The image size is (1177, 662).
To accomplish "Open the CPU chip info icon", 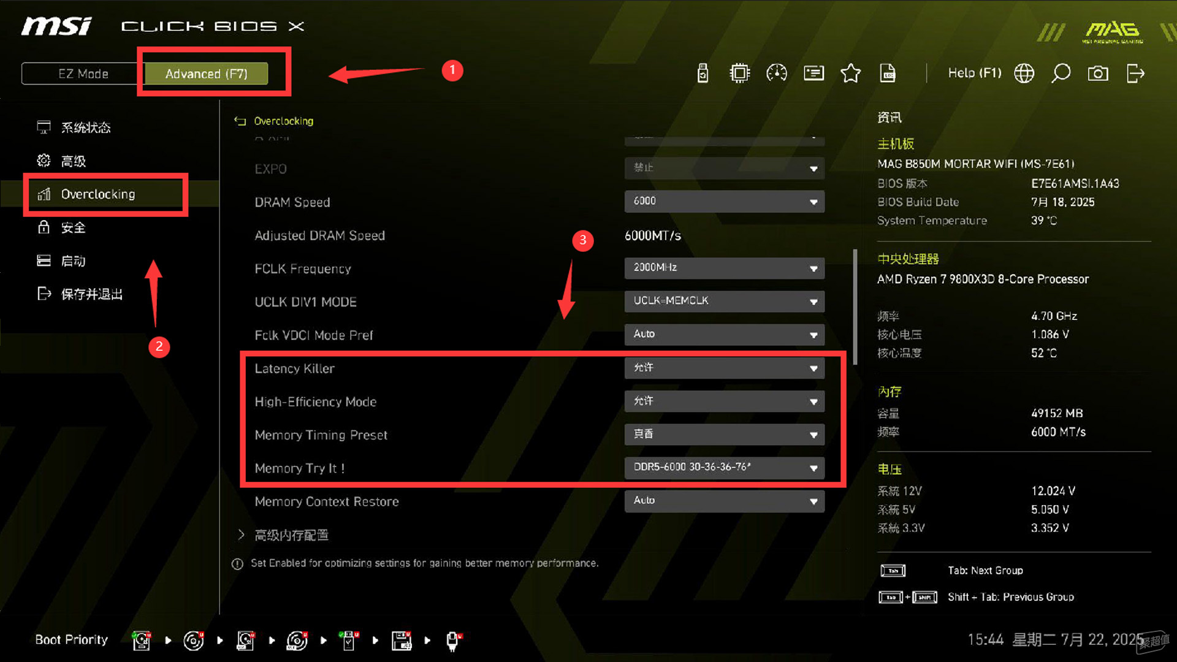I will coord(740,74).
